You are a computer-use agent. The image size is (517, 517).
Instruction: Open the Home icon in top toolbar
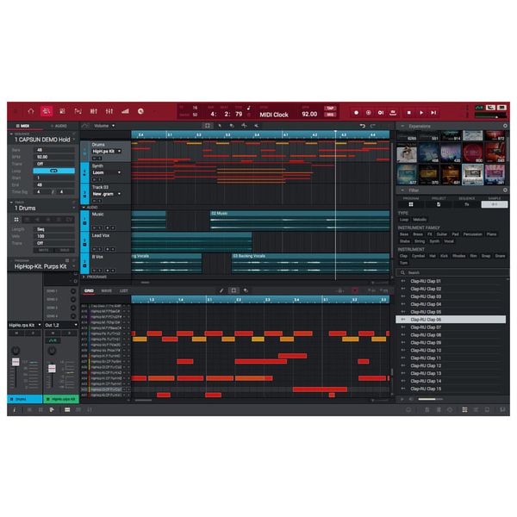31,111
